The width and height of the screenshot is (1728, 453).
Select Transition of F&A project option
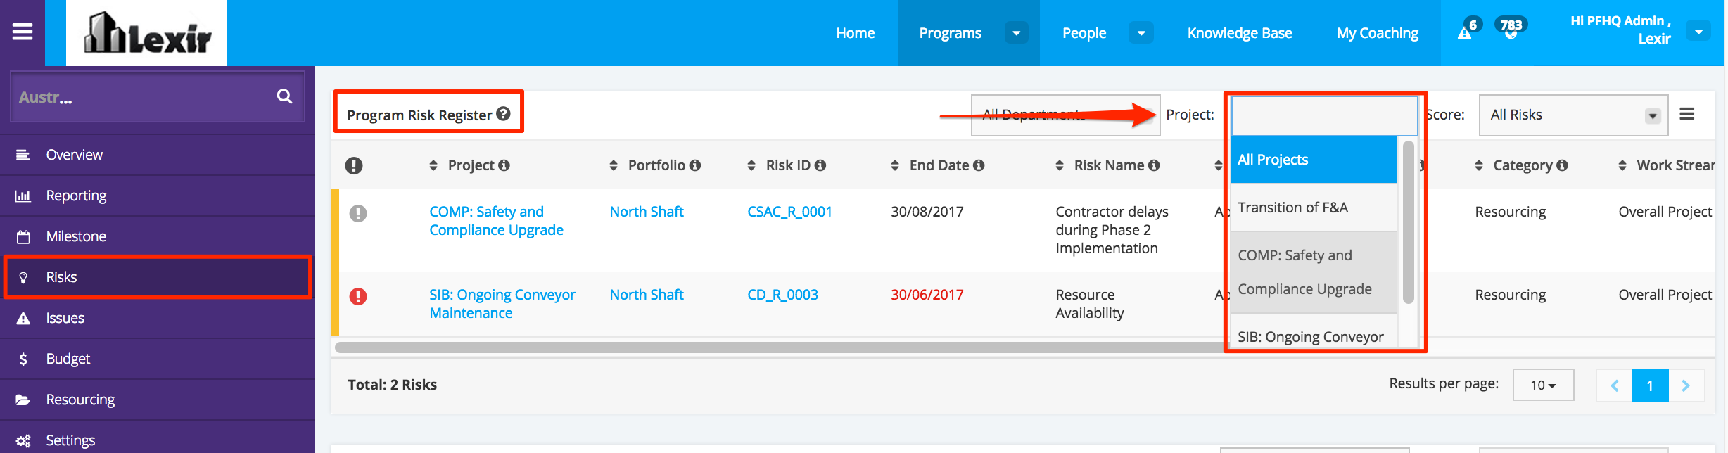(x=1314, y=208)
